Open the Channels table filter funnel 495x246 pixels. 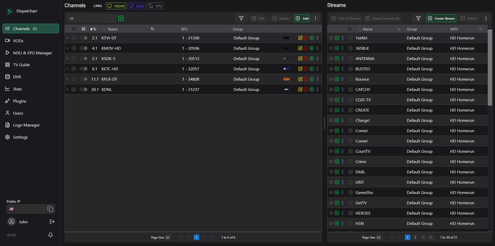(241, 18)
